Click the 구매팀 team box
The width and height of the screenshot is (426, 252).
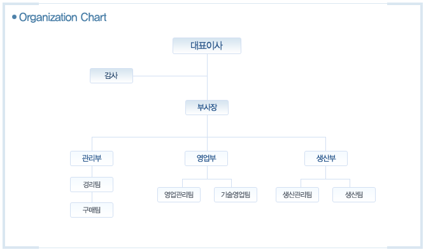92,210
